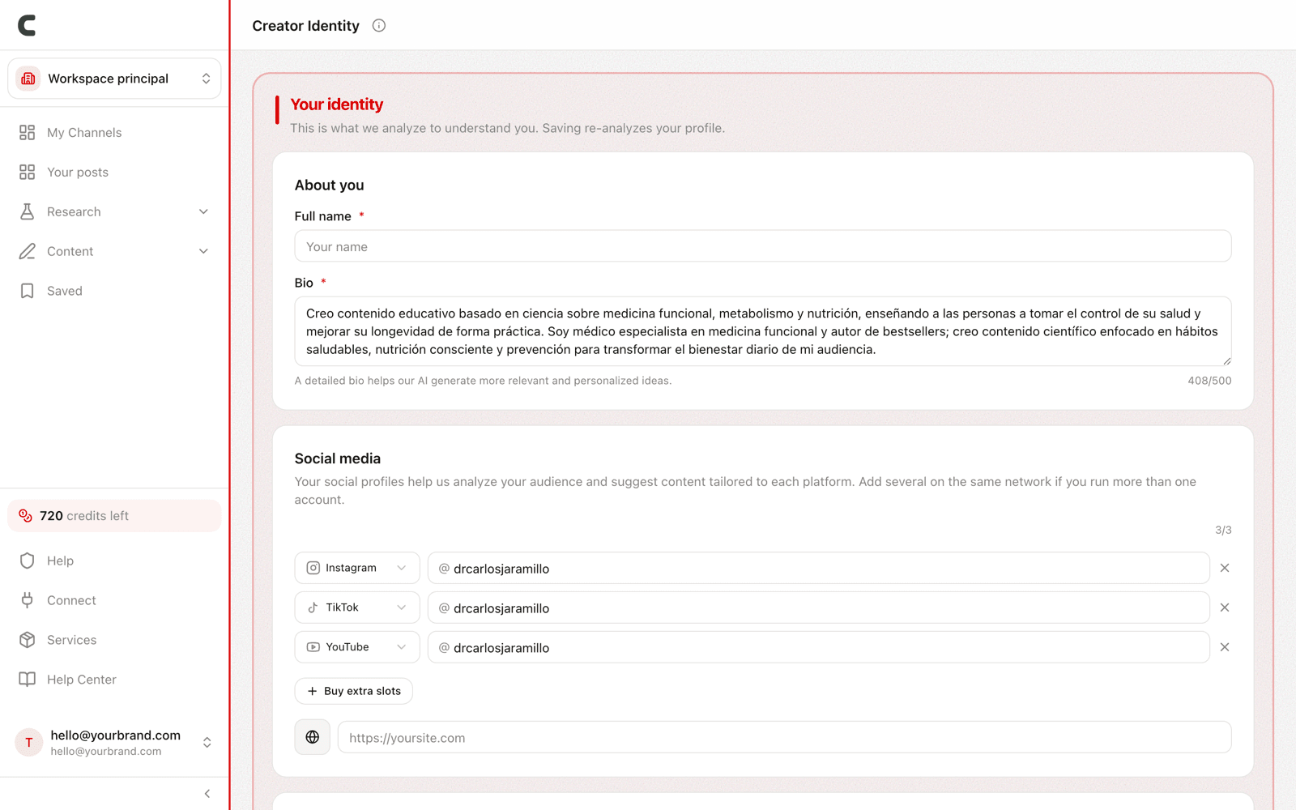Open the 720 credits left panel
Image resolution: width=1296 pixels, height=810 pixels.
pyautogui.click(x=114, y=516)
